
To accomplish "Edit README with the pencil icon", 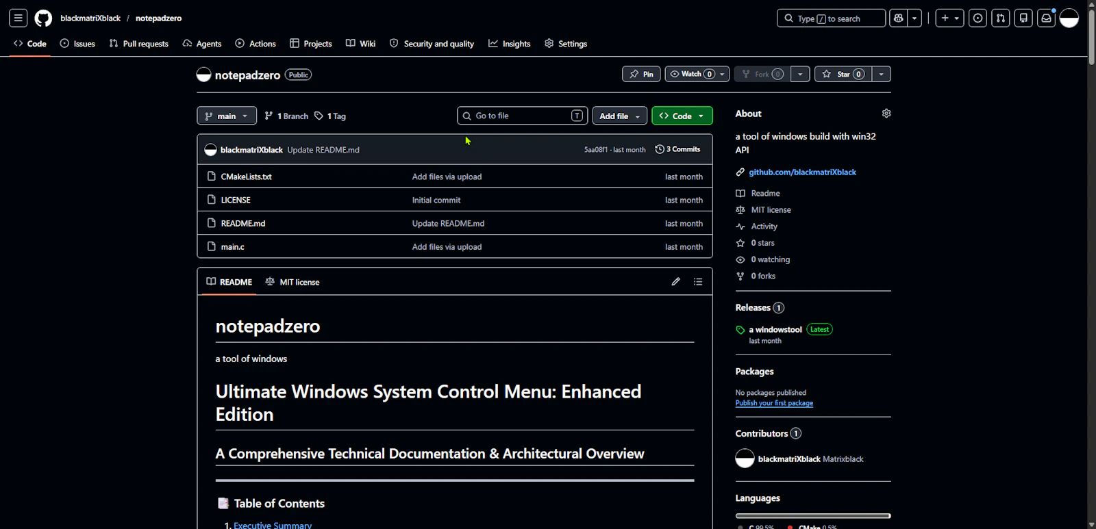I will pos(676,282).
